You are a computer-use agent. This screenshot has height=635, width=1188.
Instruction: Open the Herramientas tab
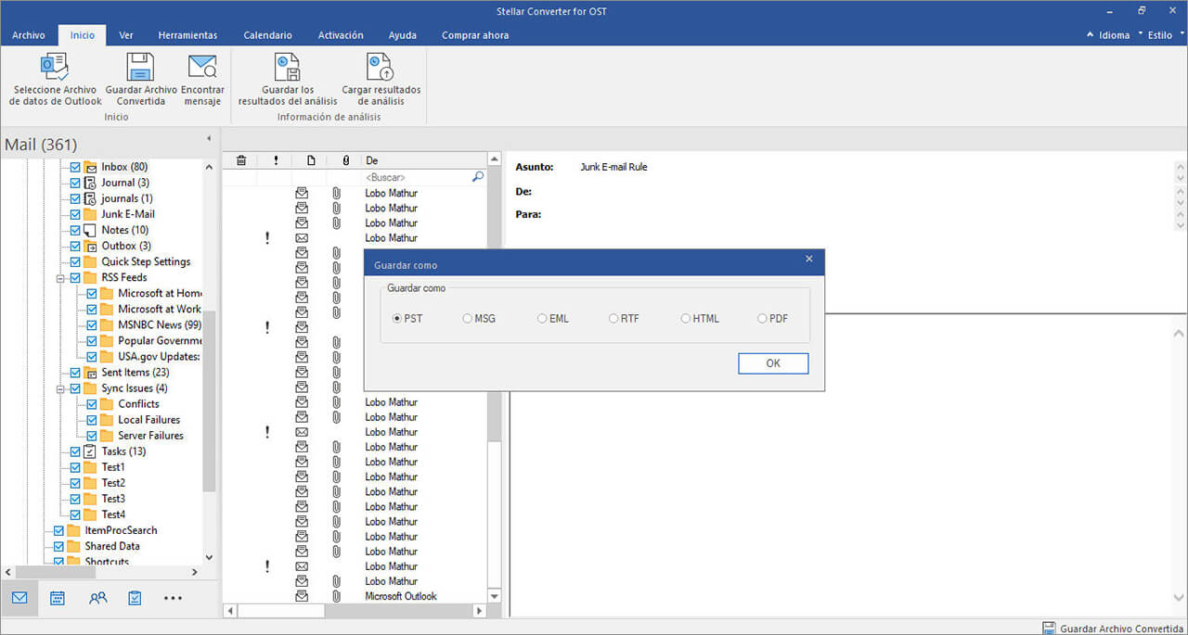(x=187, y=35)
